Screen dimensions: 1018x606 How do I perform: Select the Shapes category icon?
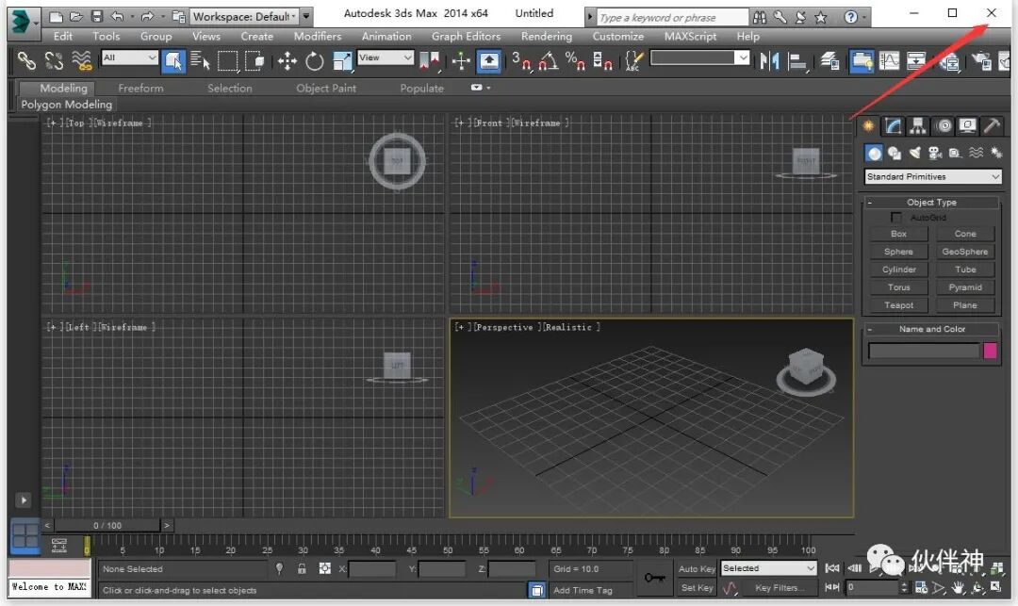pos(894,153)
